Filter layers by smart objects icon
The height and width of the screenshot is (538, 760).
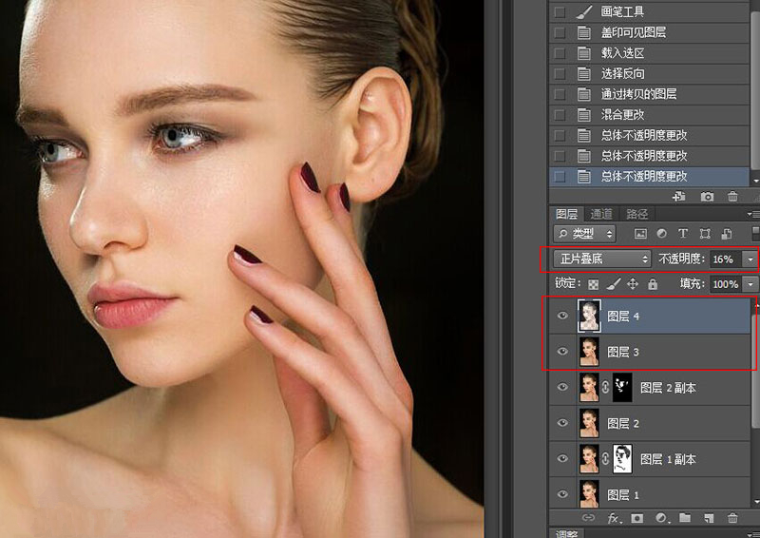pos(727,234)
